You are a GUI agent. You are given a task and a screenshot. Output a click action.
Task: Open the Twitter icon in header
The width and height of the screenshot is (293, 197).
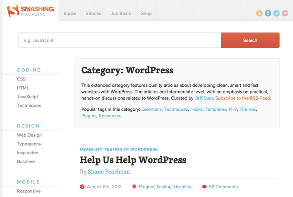[276, 13]
